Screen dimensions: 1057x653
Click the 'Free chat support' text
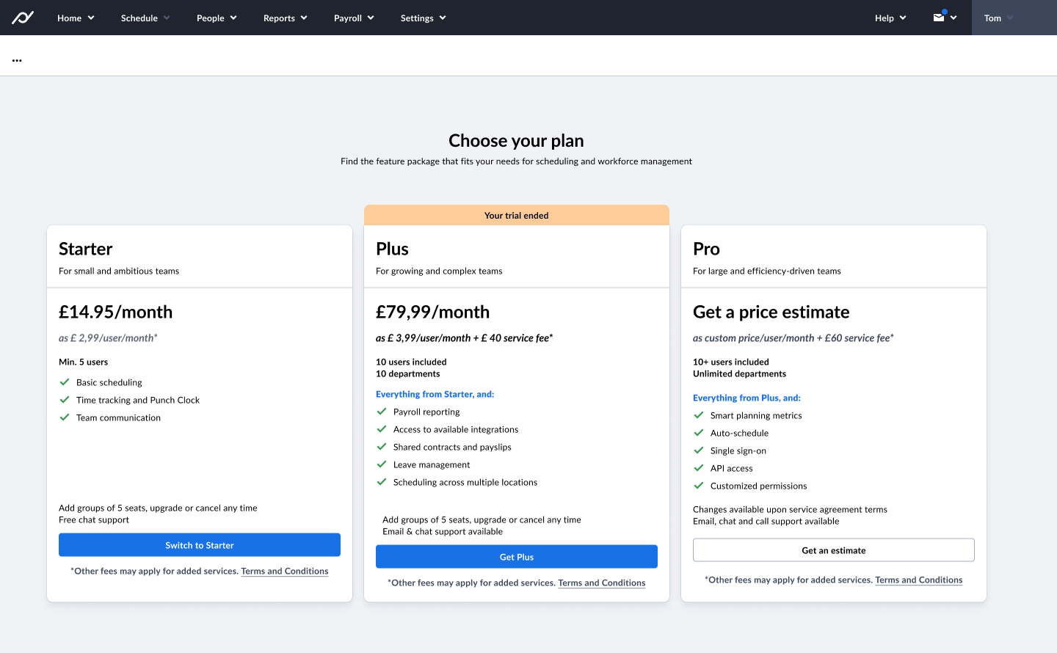[x=94, y=519]
